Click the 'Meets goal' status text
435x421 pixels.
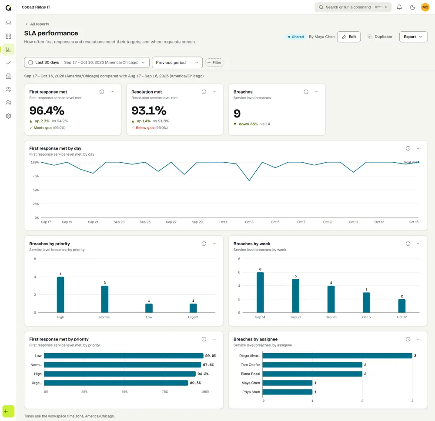(43, 128)
